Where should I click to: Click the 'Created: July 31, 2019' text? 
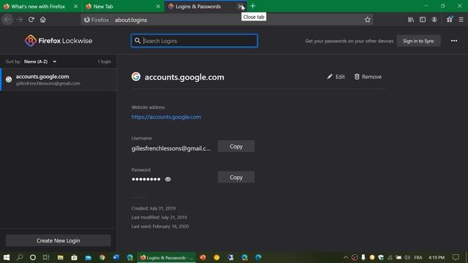154,208
